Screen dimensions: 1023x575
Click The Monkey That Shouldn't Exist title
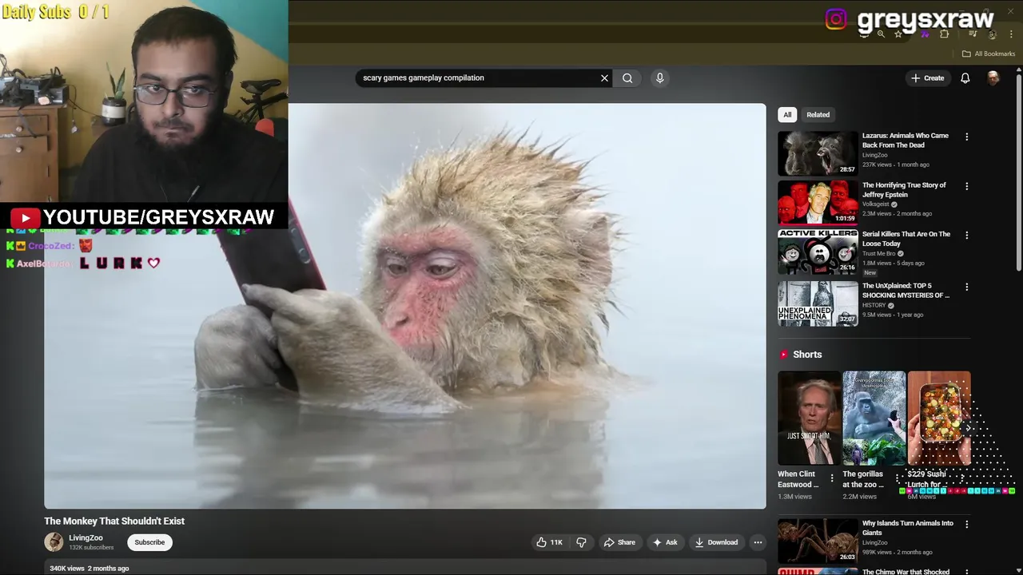114,521
